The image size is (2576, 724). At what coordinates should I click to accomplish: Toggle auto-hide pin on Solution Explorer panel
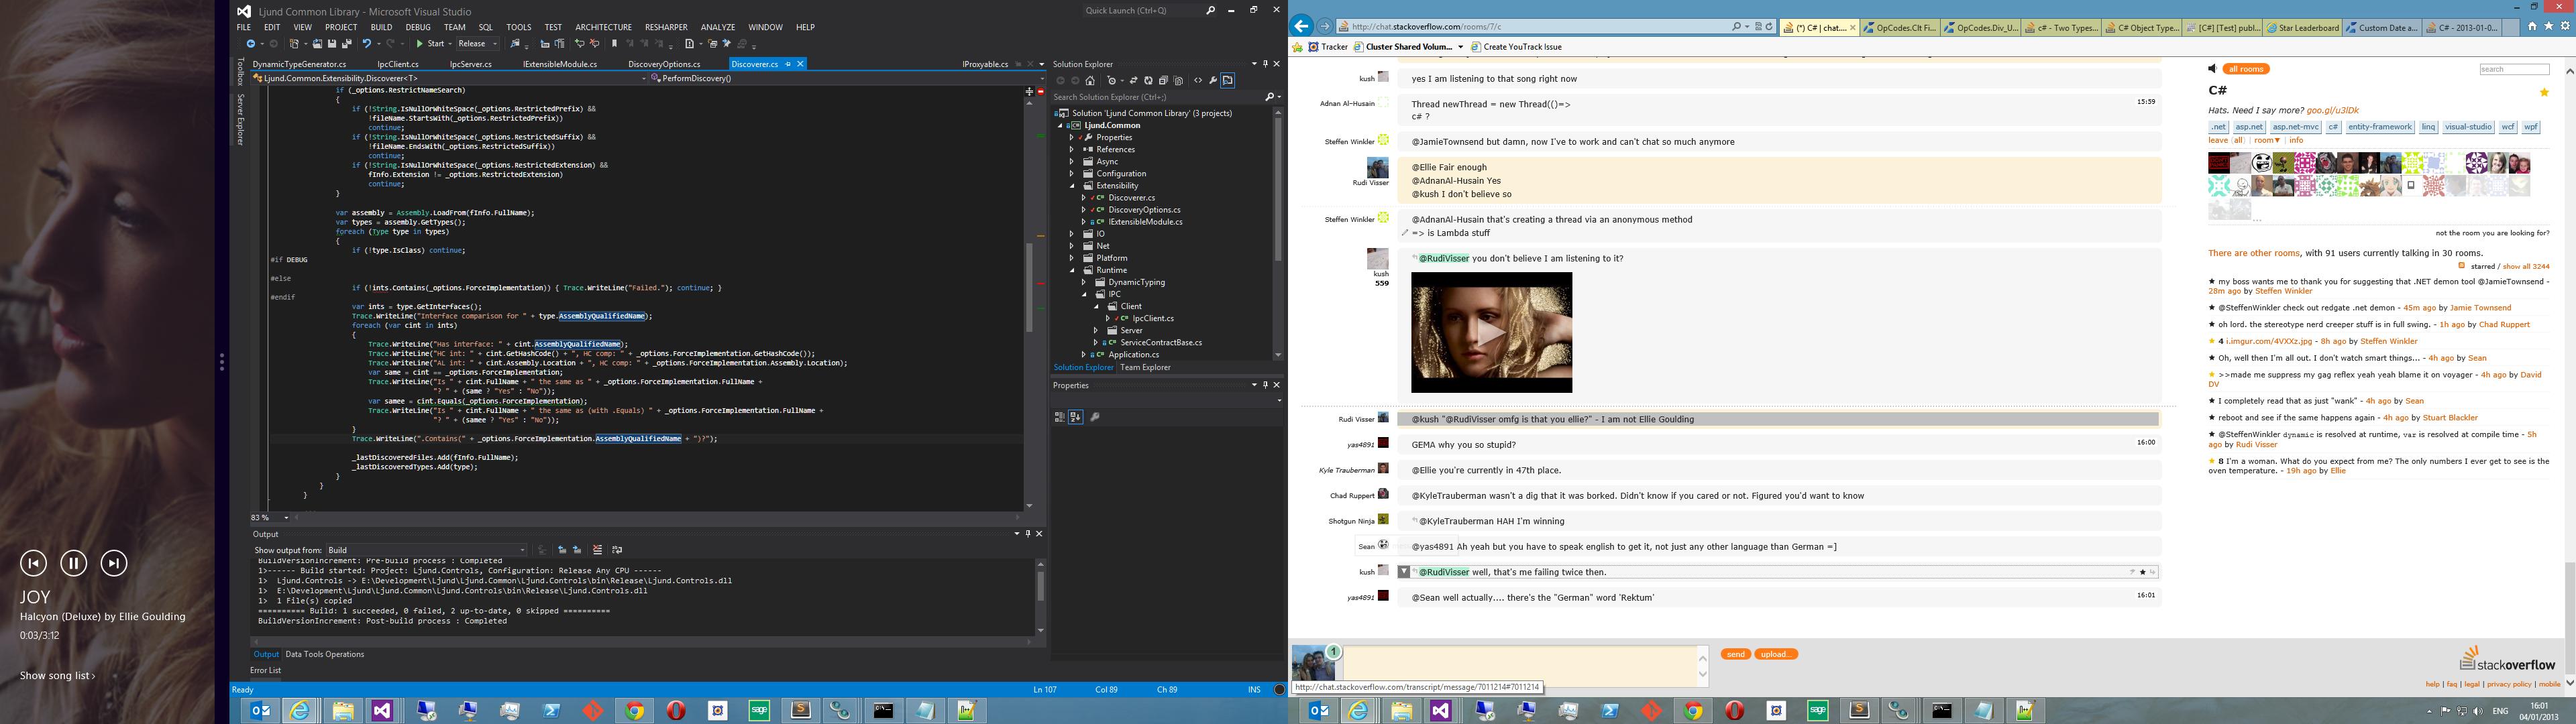coord(1266,64)
